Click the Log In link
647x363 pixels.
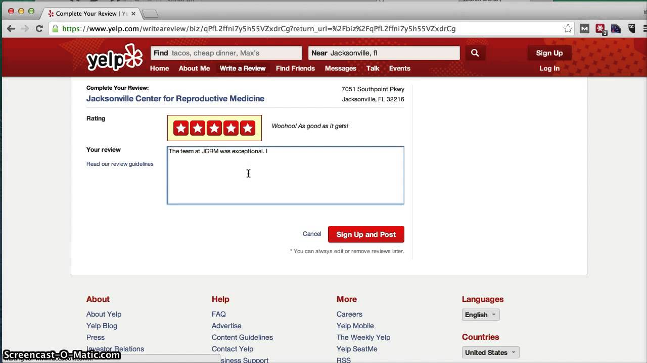[x=549, y=68]
